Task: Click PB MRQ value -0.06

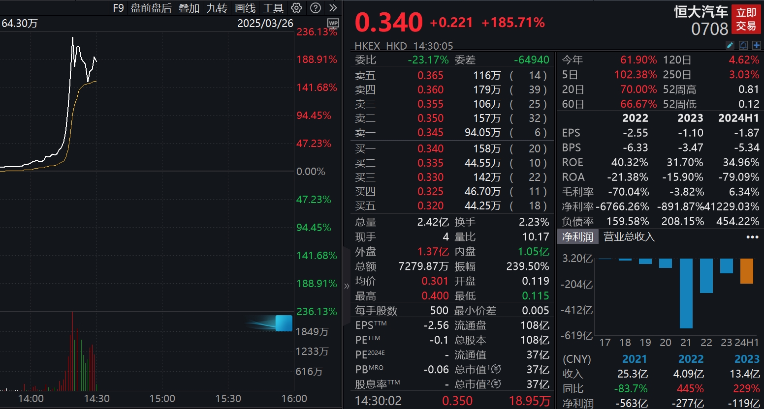Action: coord(436,369)
